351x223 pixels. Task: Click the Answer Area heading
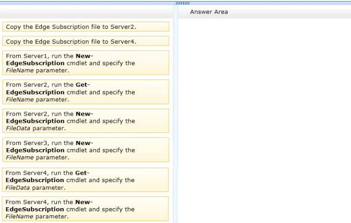coord(209,12)
